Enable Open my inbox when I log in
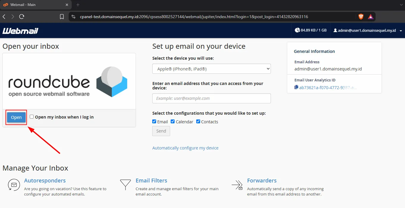The image size is (405, 208). click(x=32, y=117)
